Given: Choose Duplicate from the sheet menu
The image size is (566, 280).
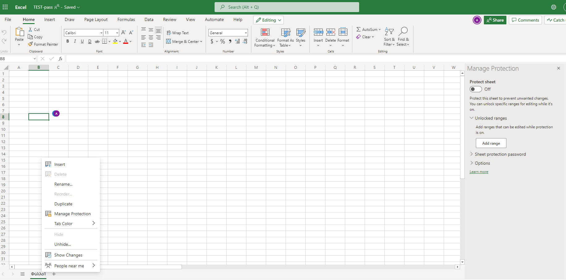Looking at the screenshot, I should [63, 204].
